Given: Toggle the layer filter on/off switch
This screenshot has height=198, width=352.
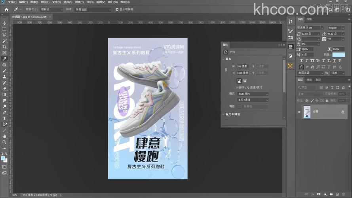Looking at the screenshot, I should [349, 87].
